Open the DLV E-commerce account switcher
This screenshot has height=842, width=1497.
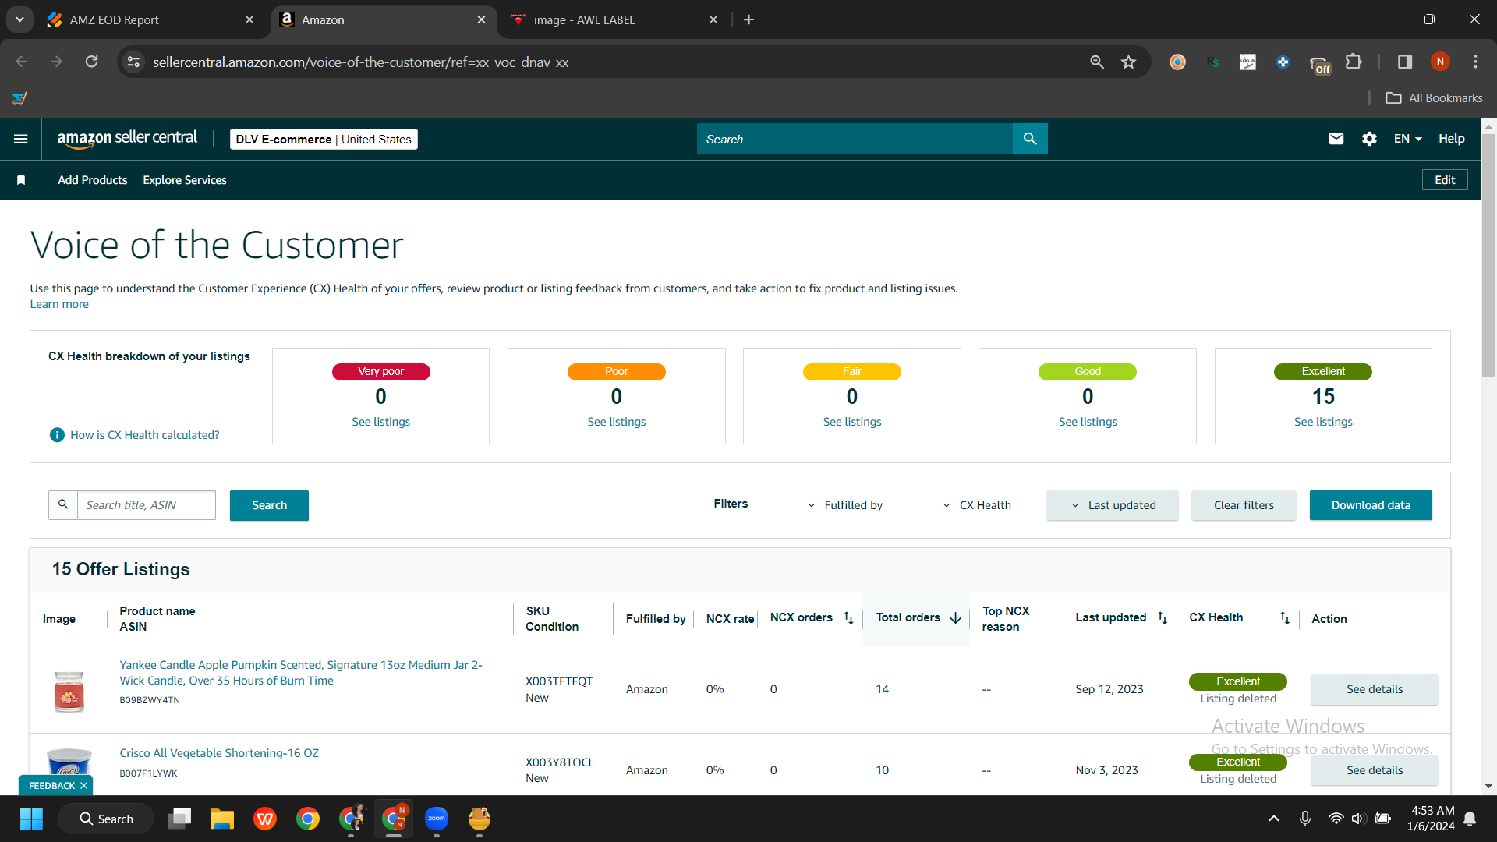[324, 139]
